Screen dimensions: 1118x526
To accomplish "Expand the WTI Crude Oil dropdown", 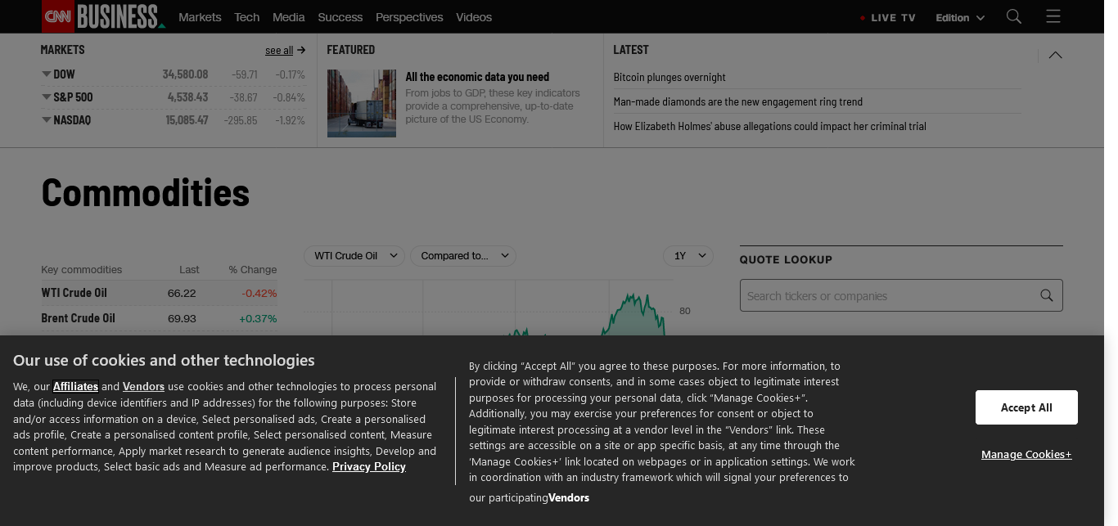I will [x=354, y=256].
